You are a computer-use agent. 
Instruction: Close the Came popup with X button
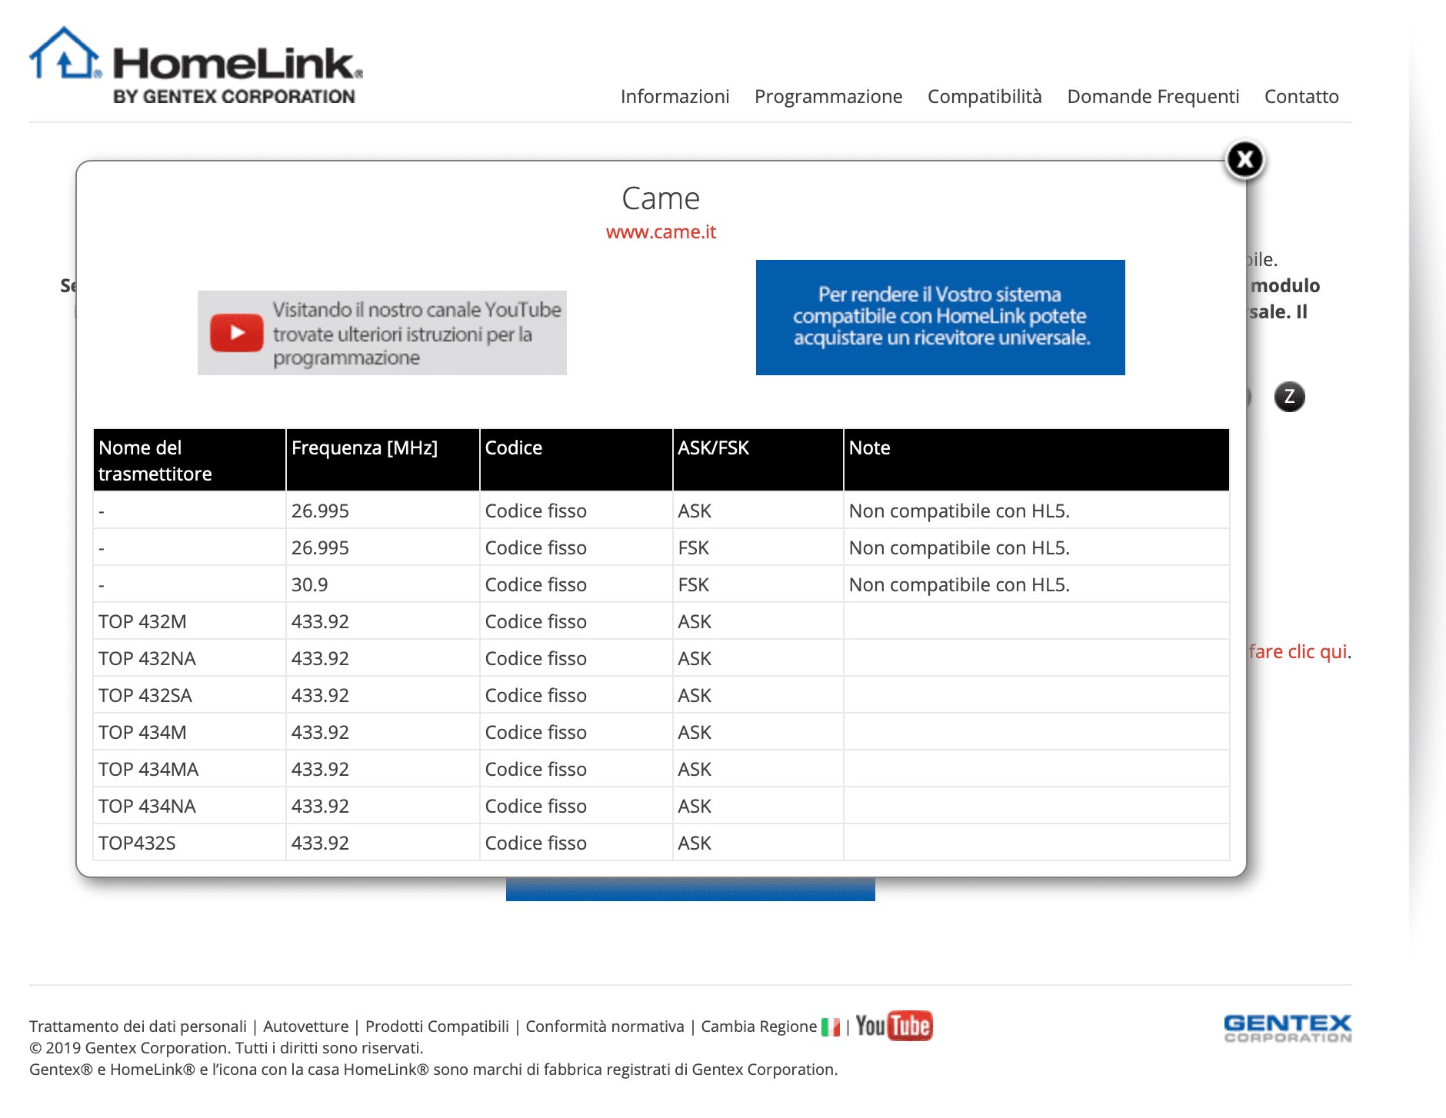tap(1244, 160)
